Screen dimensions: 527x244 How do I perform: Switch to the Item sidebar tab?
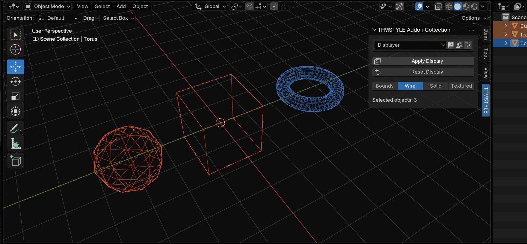click(x=486, y=34)
